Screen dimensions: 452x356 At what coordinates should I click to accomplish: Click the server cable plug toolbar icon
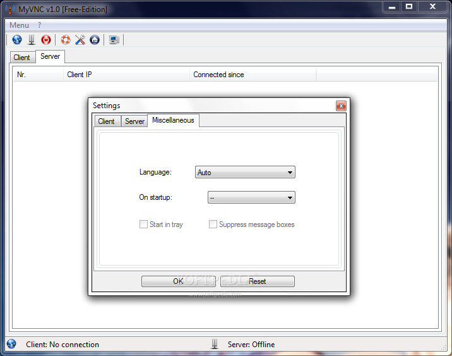32,40
